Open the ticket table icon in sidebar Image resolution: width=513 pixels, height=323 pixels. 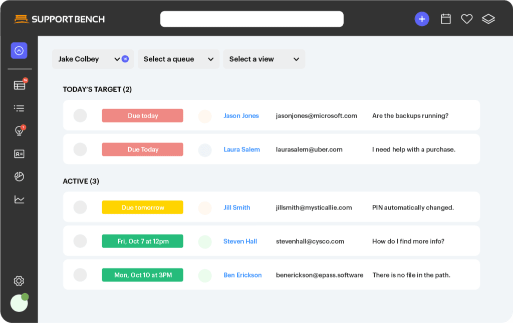[20, 85]
